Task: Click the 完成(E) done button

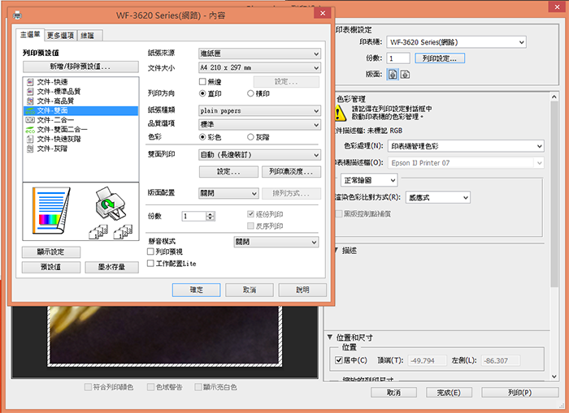Action: 449,393
